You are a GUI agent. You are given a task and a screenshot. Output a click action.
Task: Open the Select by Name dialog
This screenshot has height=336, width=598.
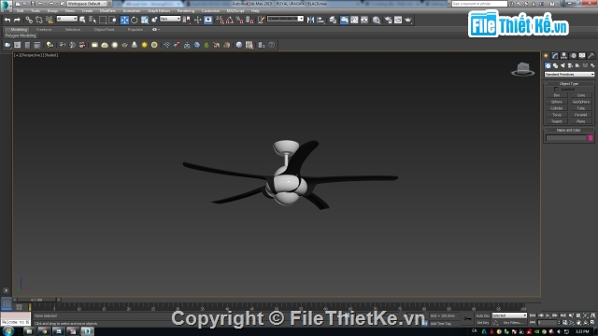coord(93,20)
